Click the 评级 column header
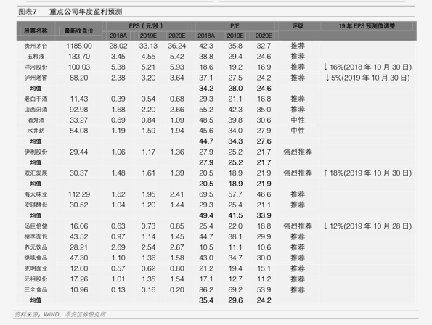432x325 pixels. (x=298, y=26)
